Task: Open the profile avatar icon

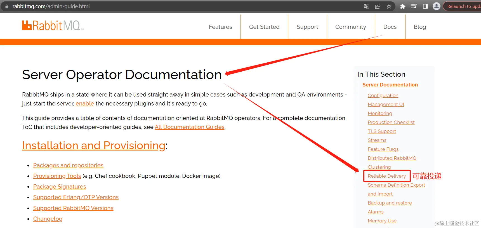Action: (x=436, y=6)
